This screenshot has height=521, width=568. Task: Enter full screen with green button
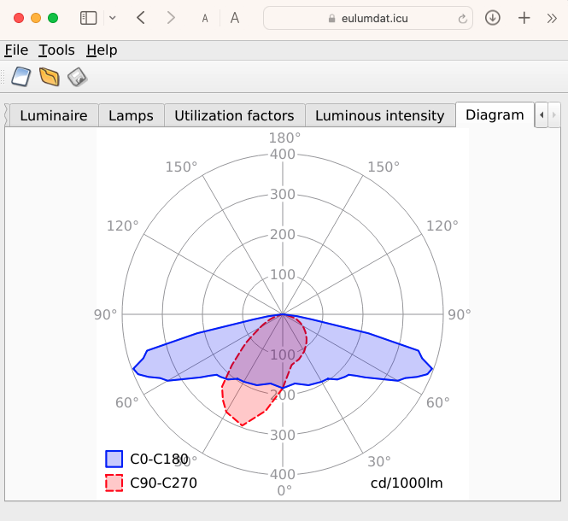pos(53,18)
